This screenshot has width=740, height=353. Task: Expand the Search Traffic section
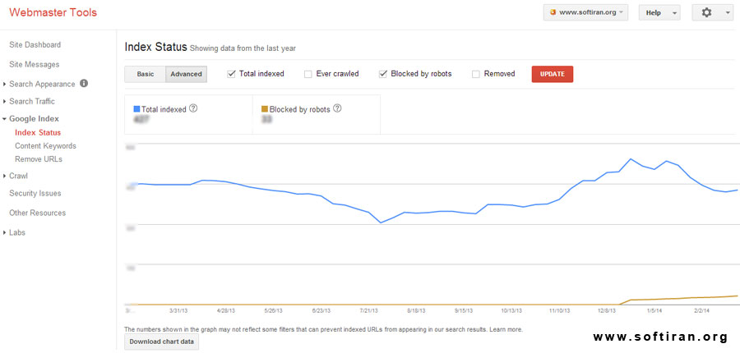click(x=32, y=102)
